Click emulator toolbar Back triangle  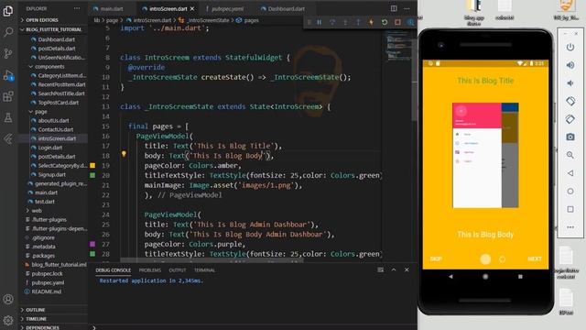tap(570, 173)
